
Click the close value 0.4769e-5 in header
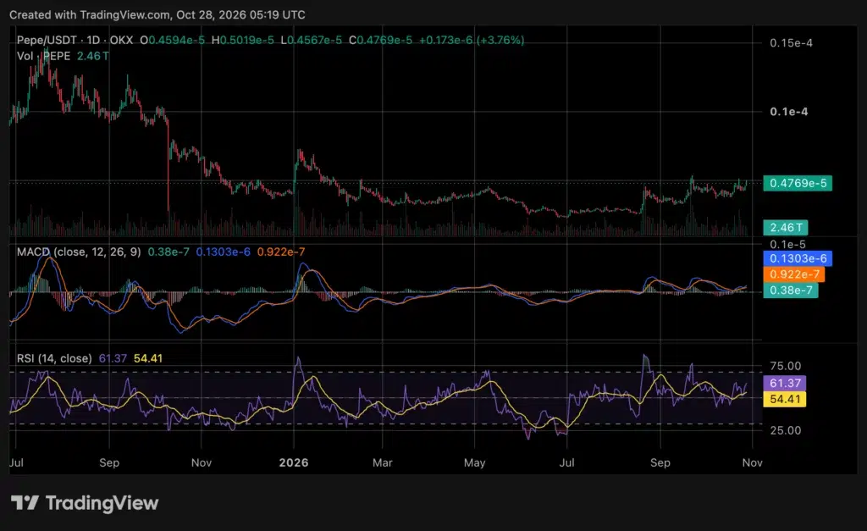384,41
